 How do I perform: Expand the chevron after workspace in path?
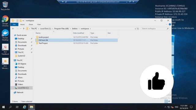pos(90,28)
